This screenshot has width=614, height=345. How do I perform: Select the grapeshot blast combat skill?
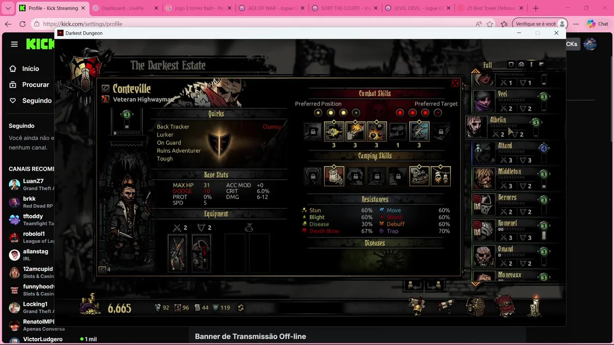point(376,131)
